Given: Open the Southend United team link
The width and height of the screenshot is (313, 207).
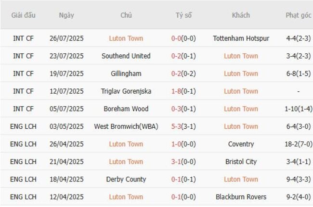Looking at the screenshot, I should (x=126, y=56).
